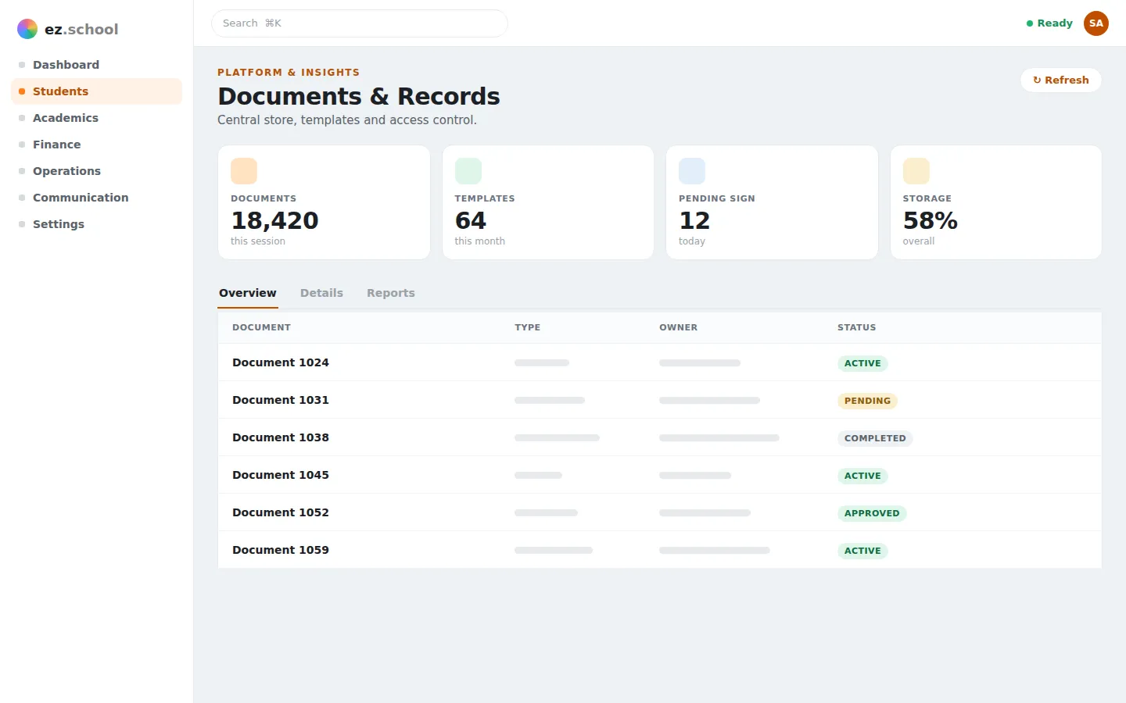Screen dimensions: 1126x703
Task: Click the orange Documents card icon
Action: click(x=244, y=171)
